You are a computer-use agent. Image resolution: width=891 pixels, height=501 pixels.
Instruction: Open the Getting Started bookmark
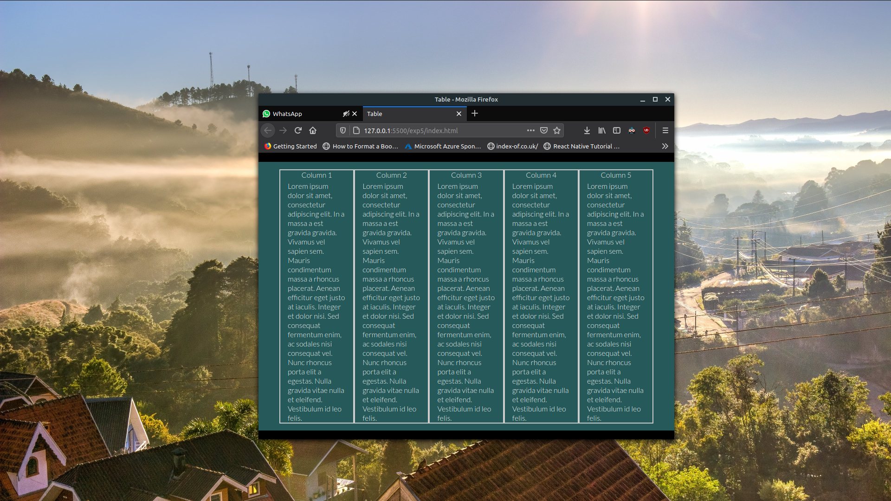click(291, 146)
